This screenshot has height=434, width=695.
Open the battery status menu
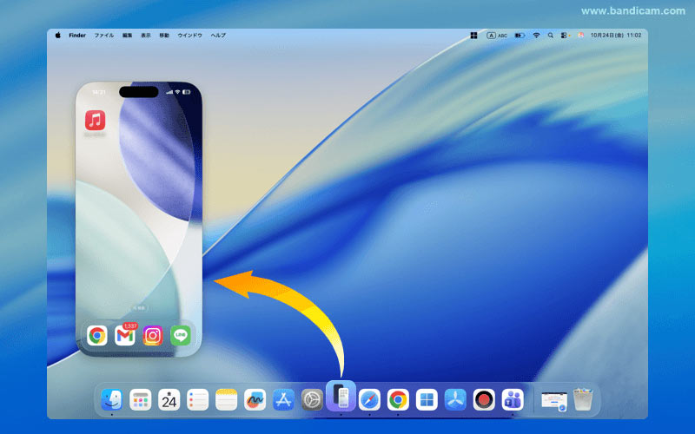pyautogui.click(x=520, y=36)
